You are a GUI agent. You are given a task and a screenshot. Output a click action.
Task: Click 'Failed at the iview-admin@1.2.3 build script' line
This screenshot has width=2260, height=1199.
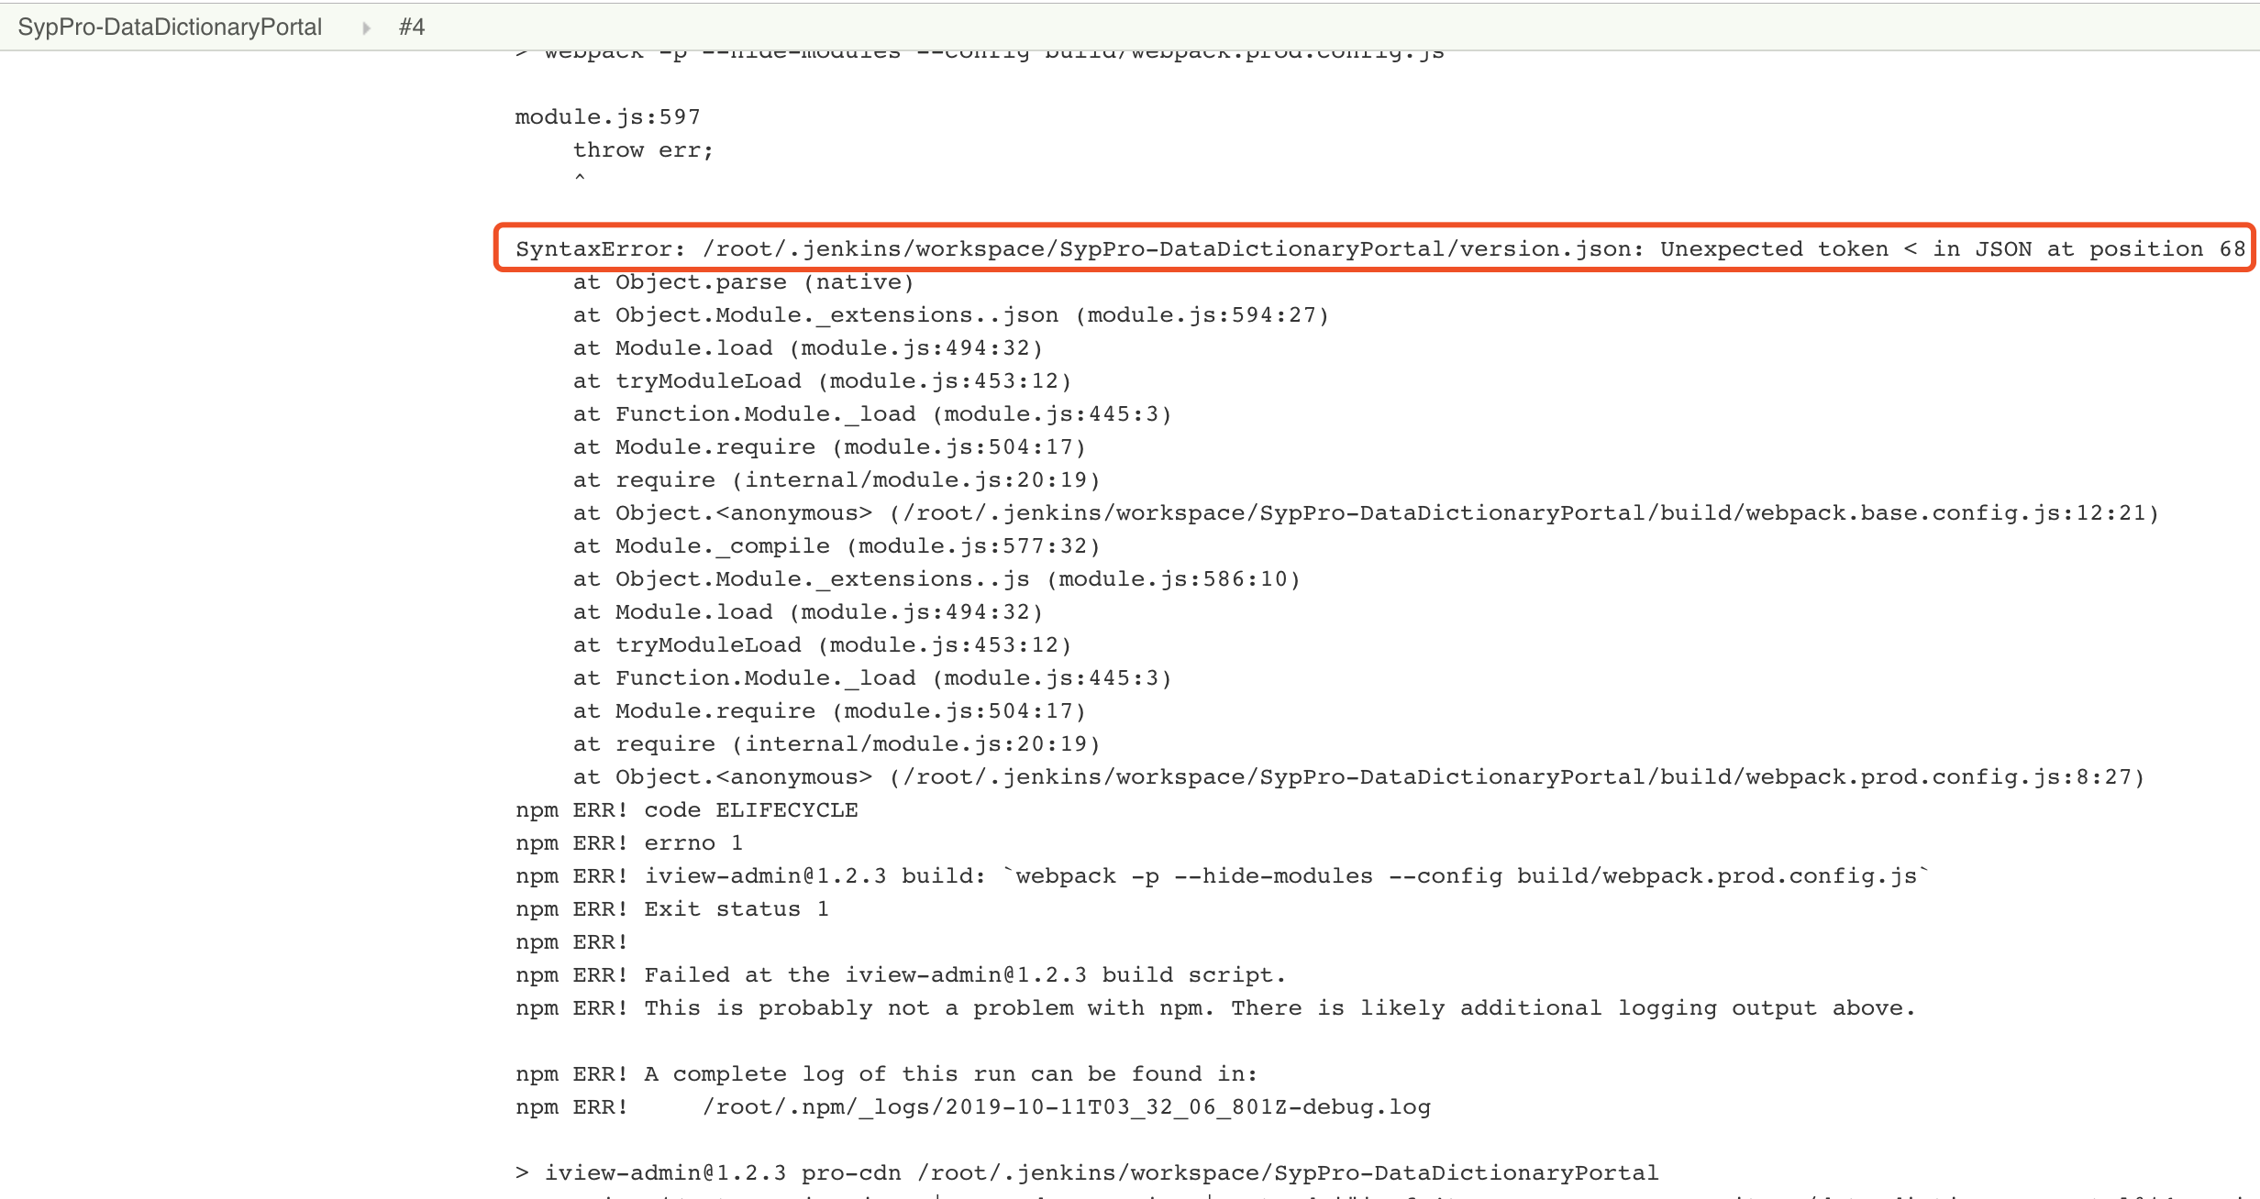click(x=901, y=975)
